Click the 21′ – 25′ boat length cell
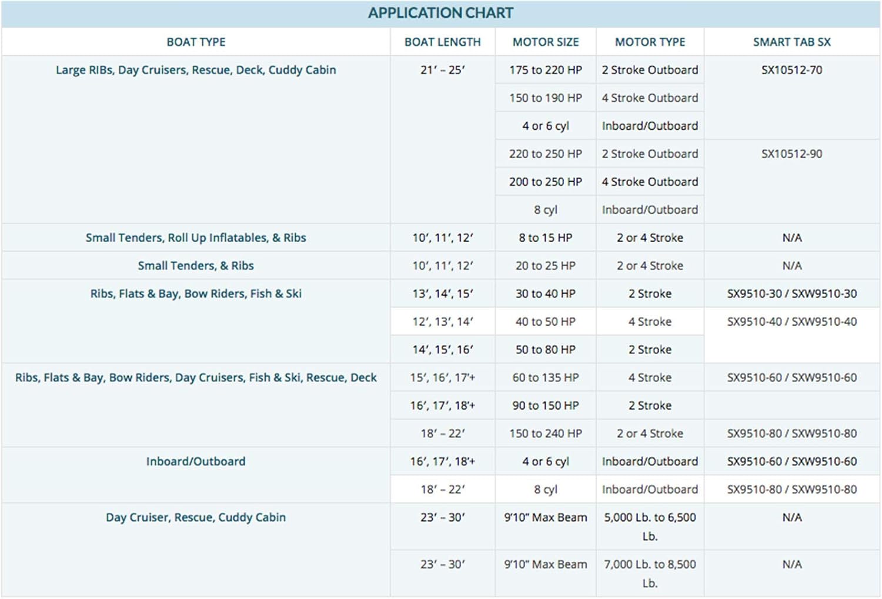882x599 pixels. (x=442, y=70)
